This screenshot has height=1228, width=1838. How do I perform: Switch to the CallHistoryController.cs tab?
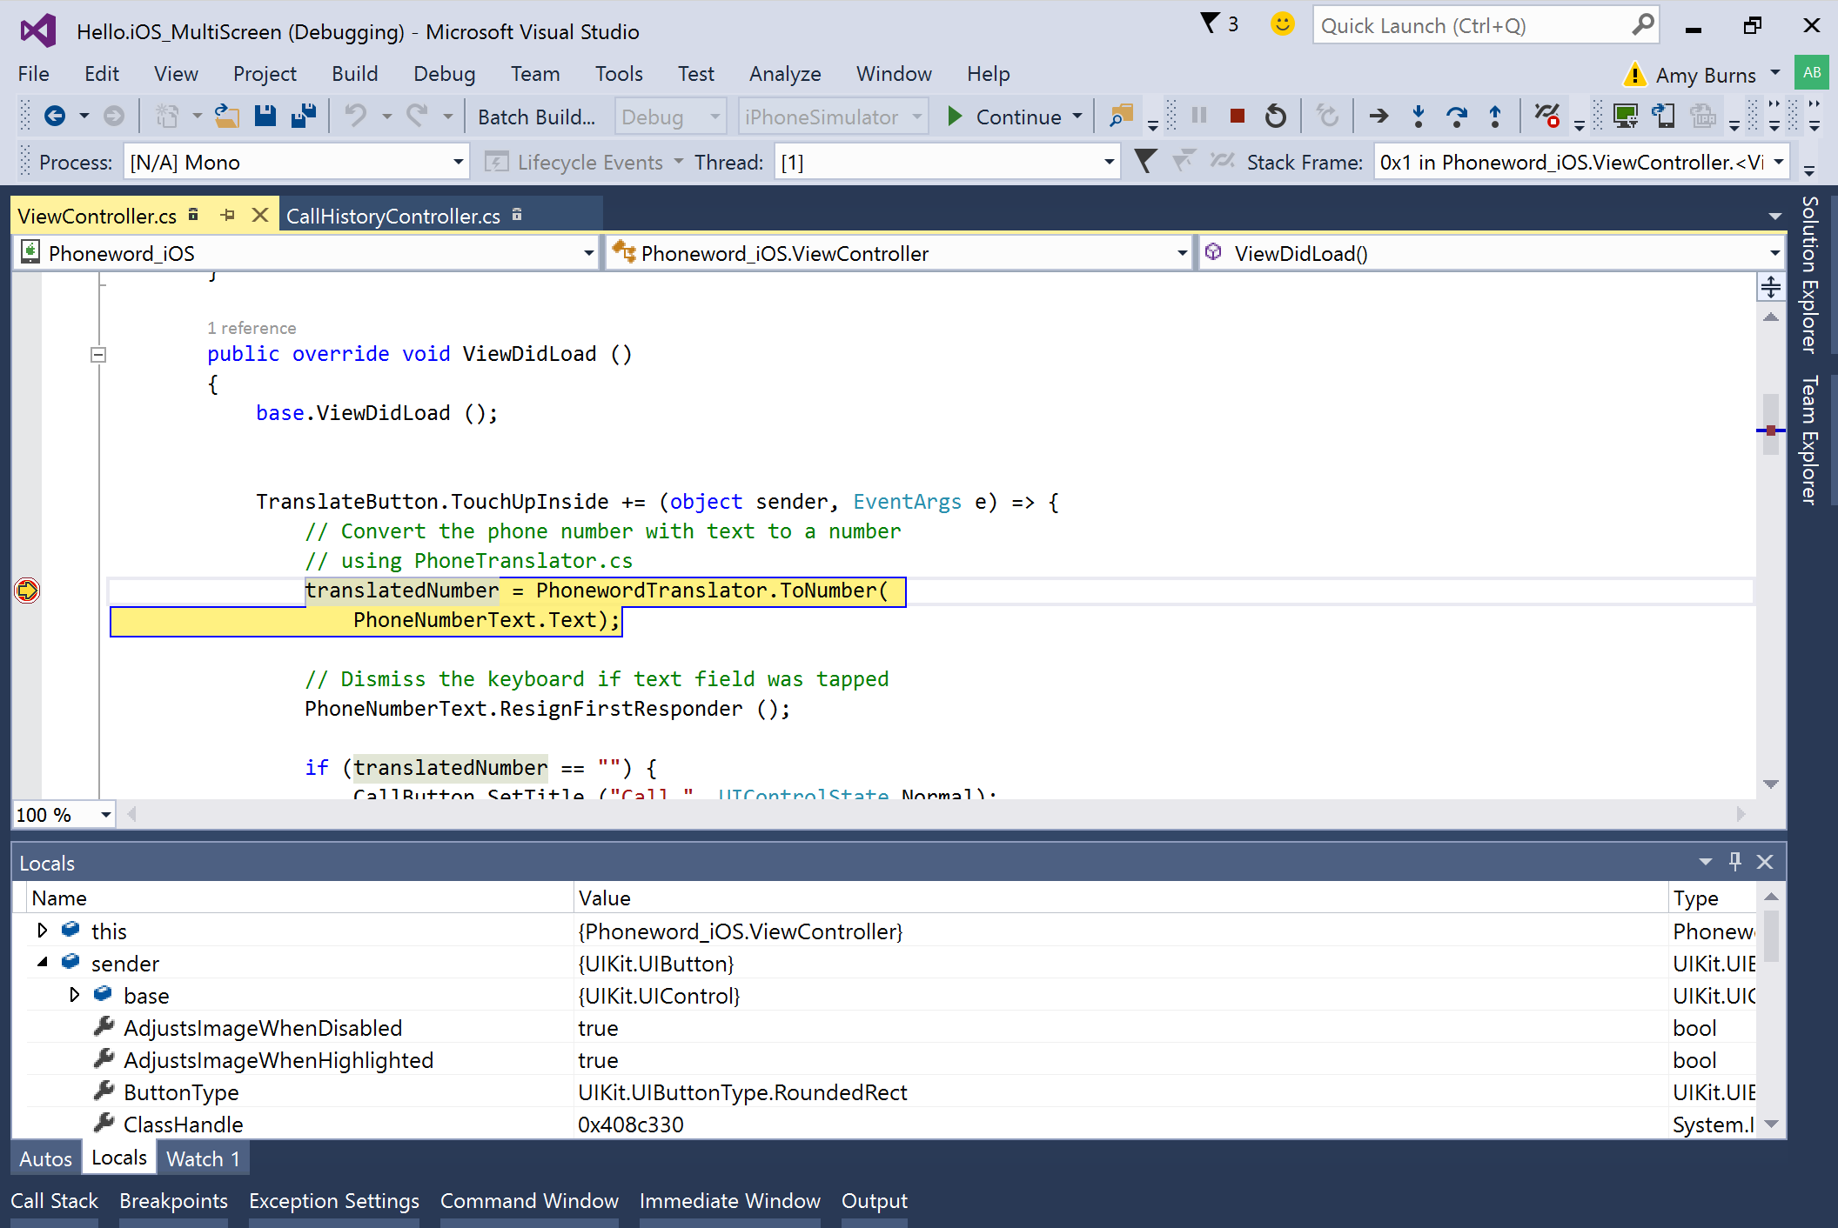pos(396,216)
